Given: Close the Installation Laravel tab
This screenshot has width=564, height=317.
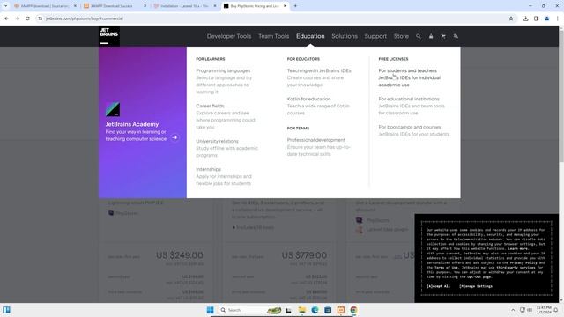Looking at the screenshot, I should 215,6.
